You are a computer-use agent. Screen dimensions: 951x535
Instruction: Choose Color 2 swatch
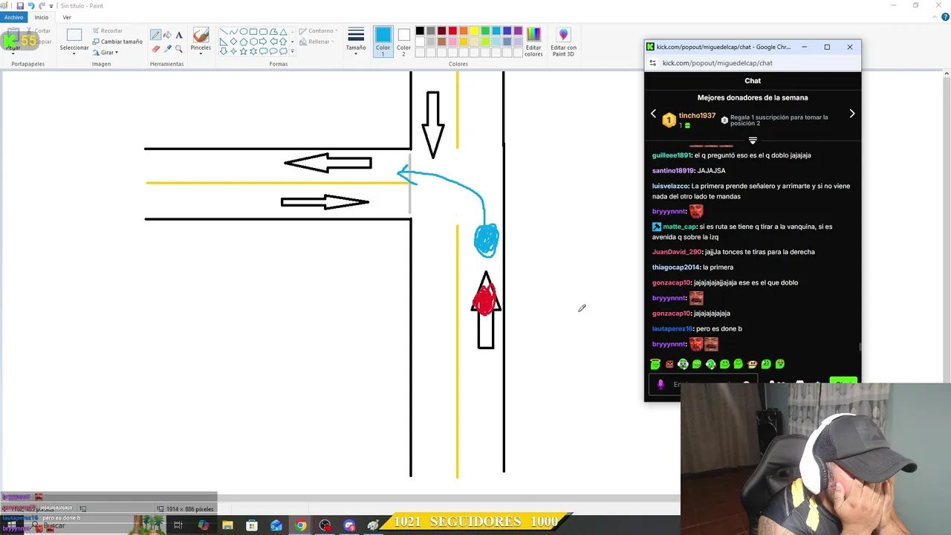pos(403,42)
